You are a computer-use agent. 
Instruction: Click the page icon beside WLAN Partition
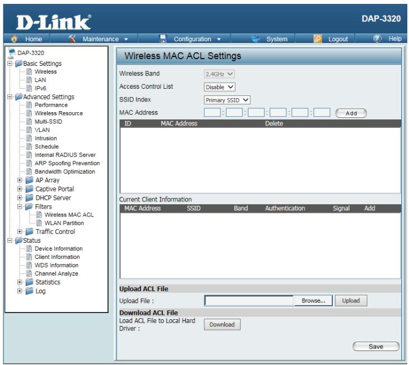click(39, 223)
